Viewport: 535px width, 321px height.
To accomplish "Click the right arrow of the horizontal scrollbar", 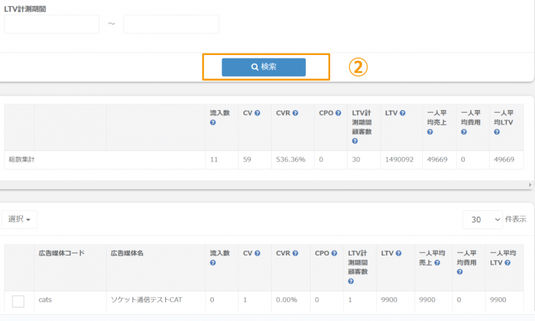I will (x=529, y=185).
